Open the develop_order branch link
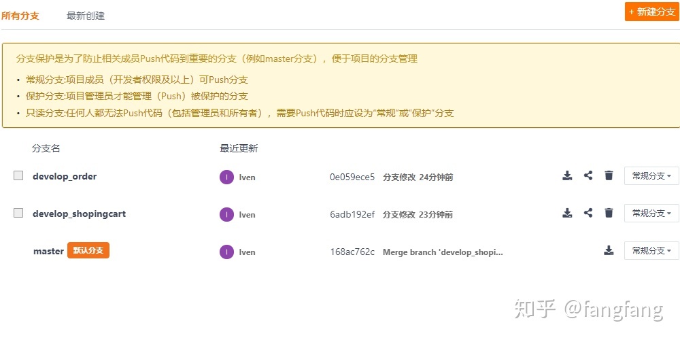Image resolution: width=680 pixels, height=340 pixels. [x=65, y=177]
